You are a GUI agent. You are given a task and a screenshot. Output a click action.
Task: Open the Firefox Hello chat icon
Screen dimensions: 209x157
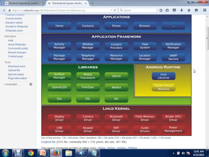[x=196, y=10]
